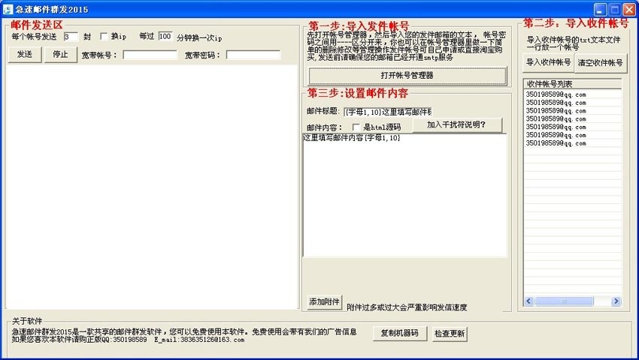639x360 pixels.
Task: Click 清空收件帐号 clear button
Action: click(x=601, y=63)
